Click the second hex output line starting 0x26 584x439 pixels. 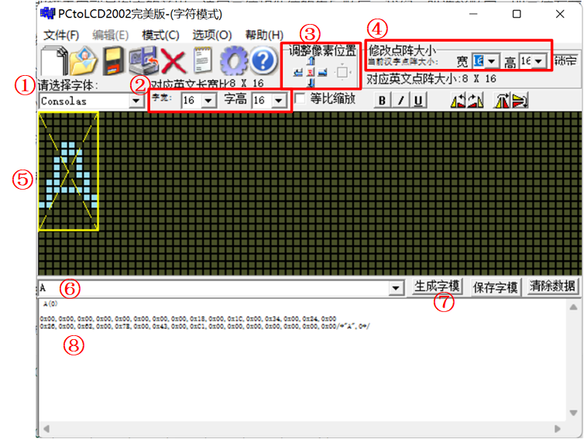[204, 327]
